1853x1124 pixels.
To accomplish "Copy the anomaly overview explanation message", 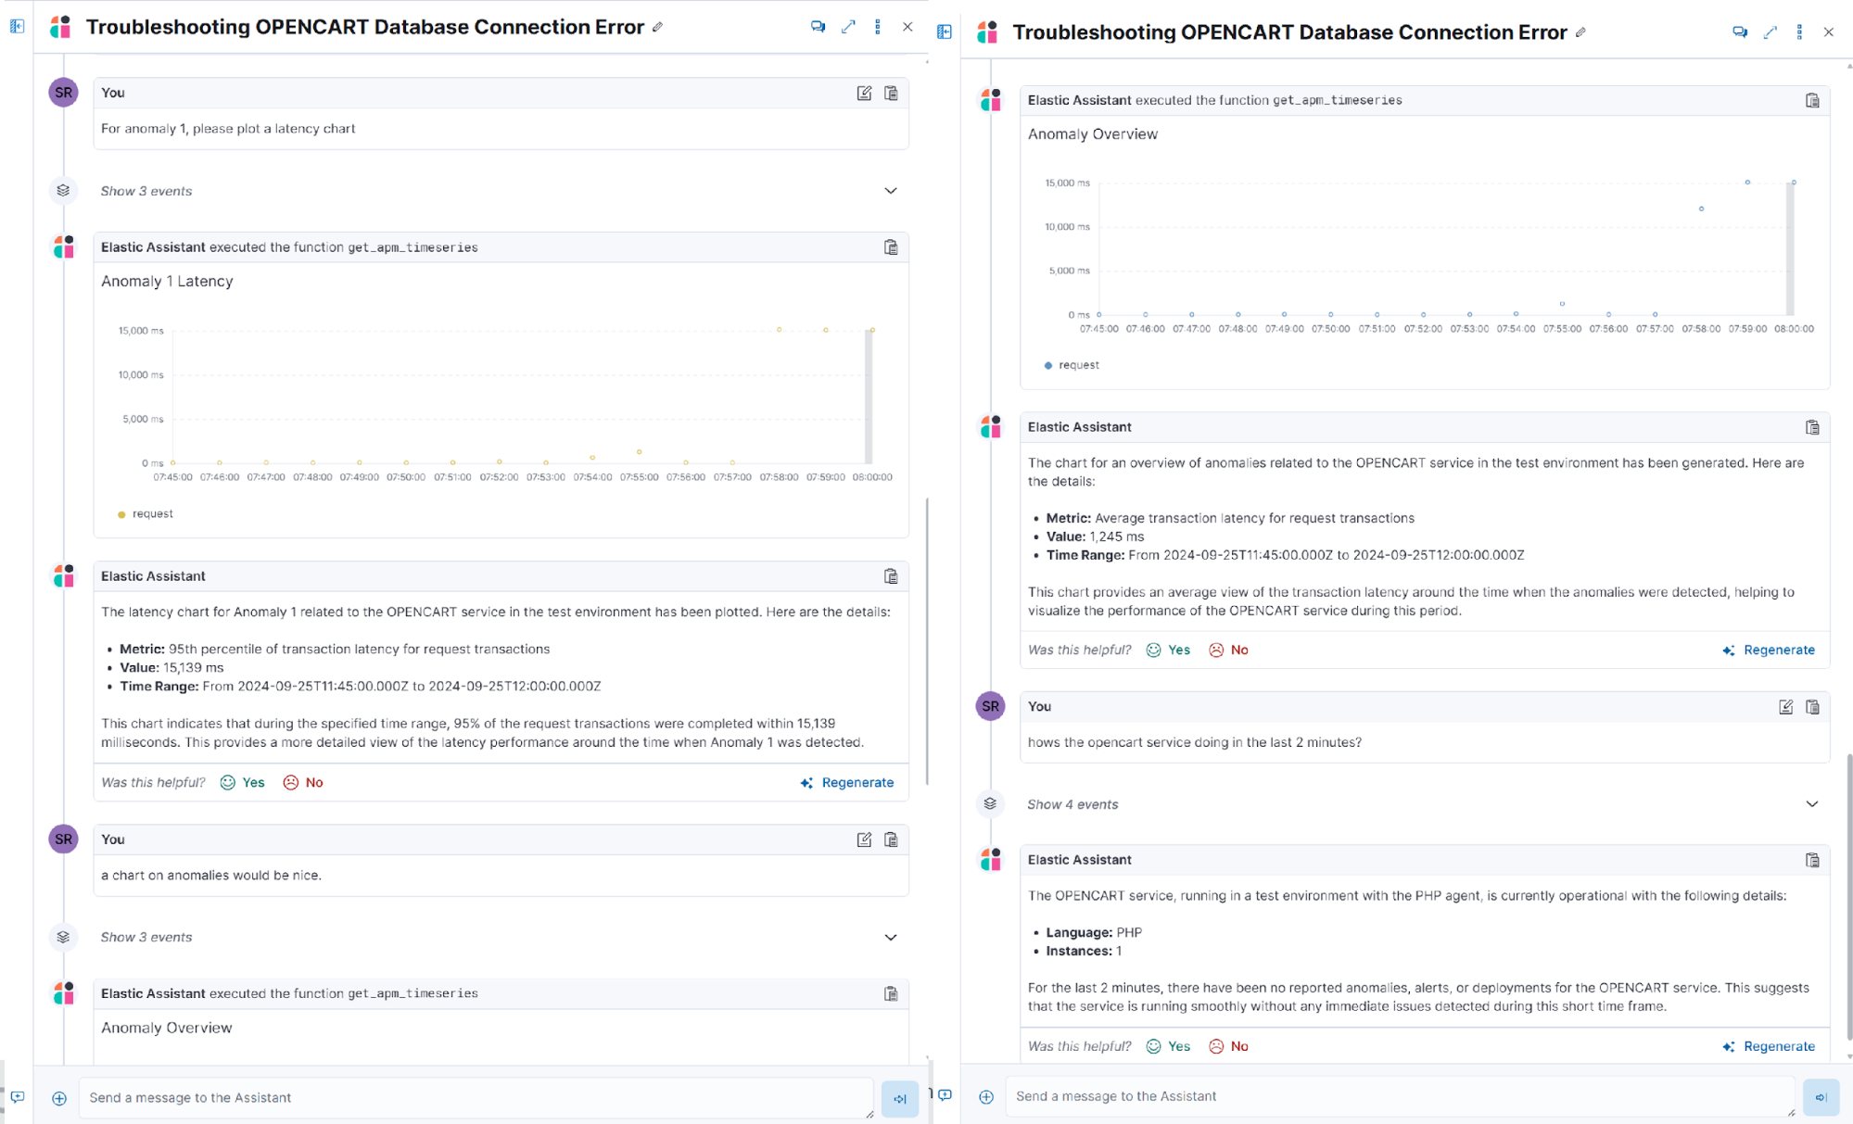I will tap(1812, 427).
